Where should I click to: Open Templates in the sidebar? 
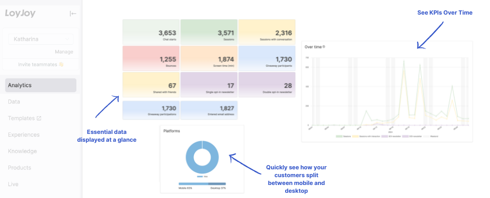click(x=21, y=118)
